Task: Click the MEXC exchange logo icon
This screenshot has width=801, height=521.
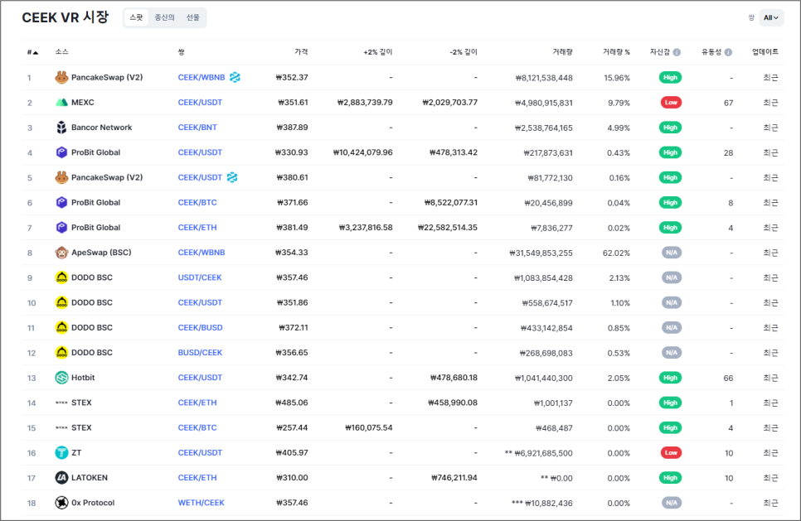Action: click(x=61, y=103)
